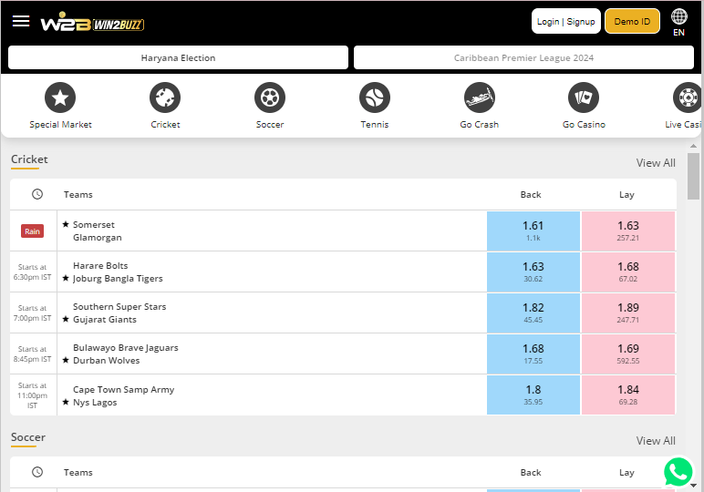704x492 pixels.
Task: Switch to Haryana Election tab
Action: click(x=179, y=58)
